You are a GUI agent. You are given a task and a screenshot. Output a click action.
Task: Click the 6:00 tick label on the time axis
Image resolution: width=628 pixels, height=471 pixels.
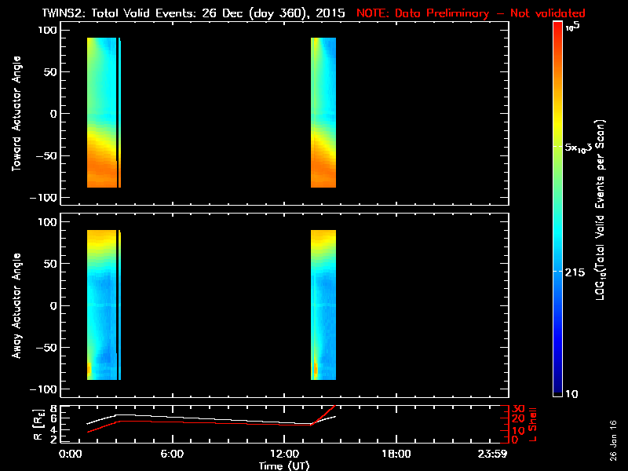pyautogui.click(x=172, y=455)
